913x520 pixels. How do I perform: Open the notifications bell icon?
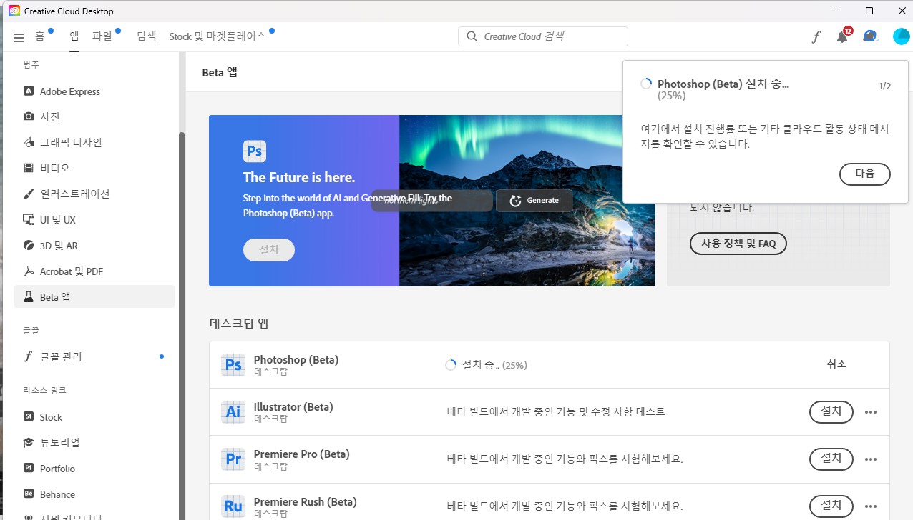[842, 37]
